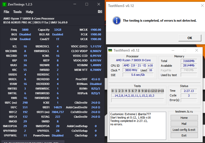The width and height of the screenshot is (205, 143).
Task: Click the log text area 'Customize: Extreme1 @anta777'
Action: coord(138,126)
